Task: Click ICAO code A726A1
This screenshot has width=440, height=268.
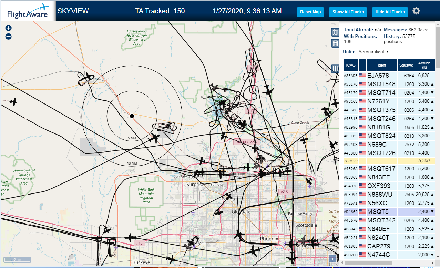Action: pos(351,204)
